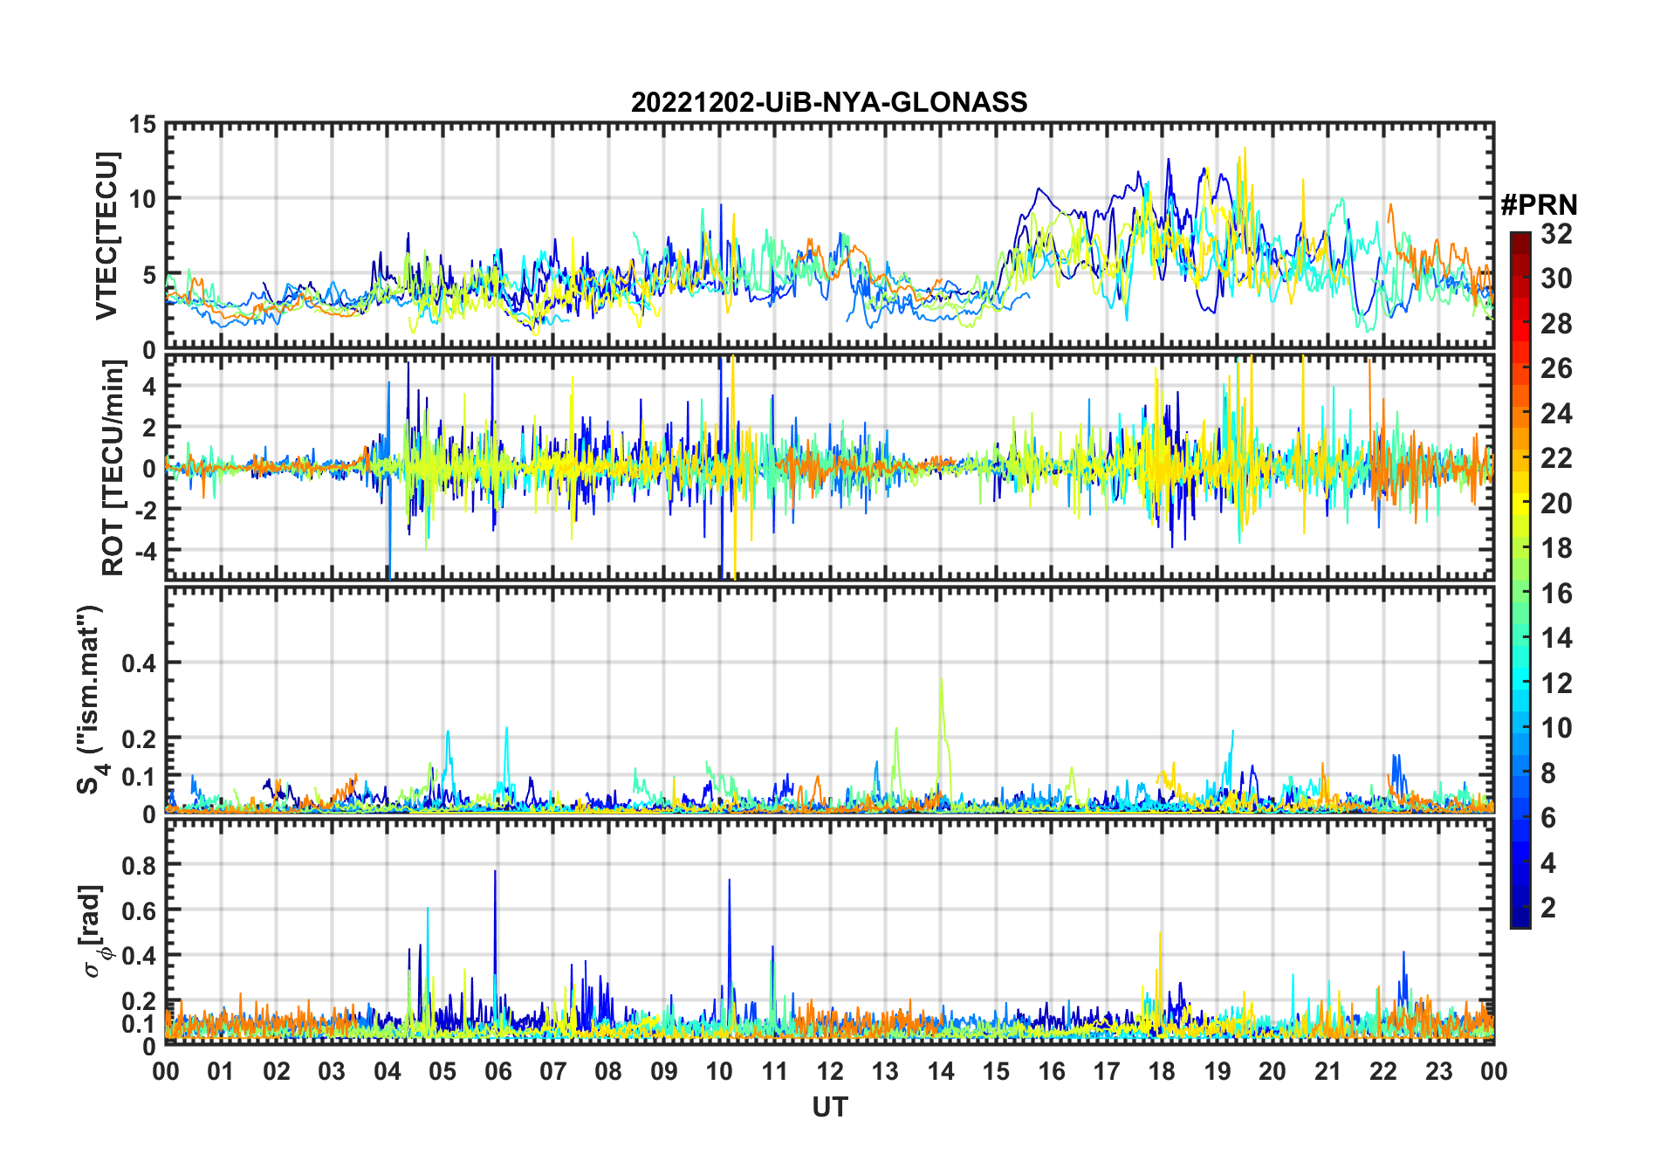Click the UT x-axis label
The image size is (1660, 1161).
(830, 1108)
